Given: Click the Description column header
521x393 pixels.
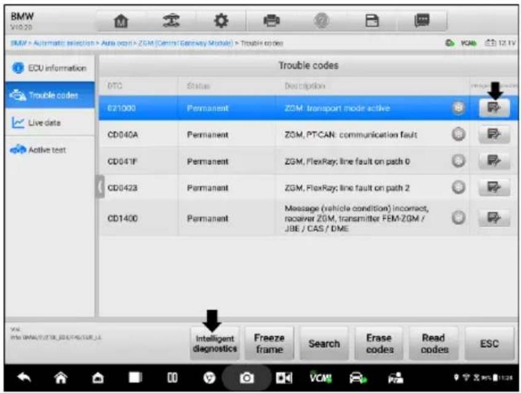Looking at the screenshot, I should point(305,86).
